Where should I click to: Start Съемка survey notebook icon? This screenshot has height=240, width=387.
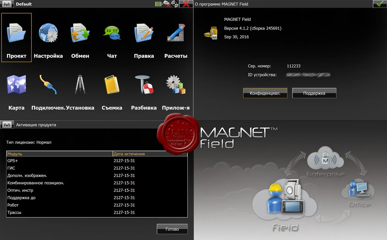112,85
